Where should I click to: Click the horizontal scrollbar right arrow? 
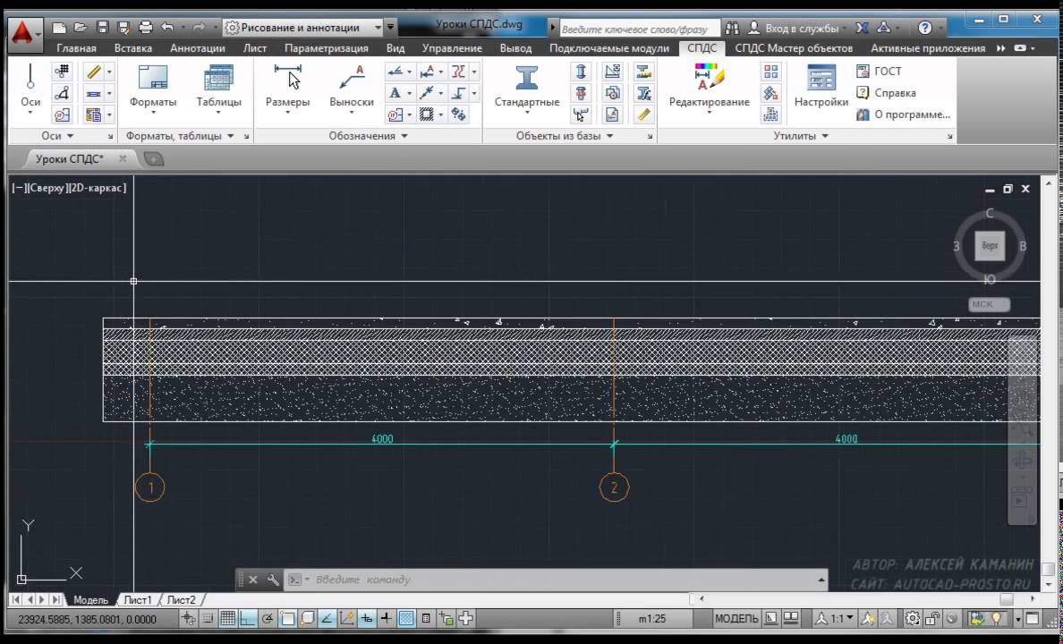(1033, 599)
